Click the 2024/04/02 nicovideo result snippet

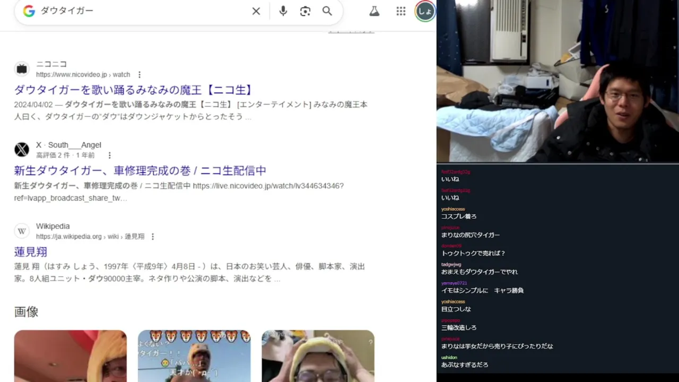click(191, 110)
